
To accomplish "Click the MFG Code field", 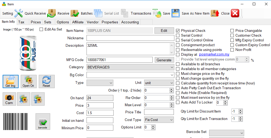I will pos(119,60).
